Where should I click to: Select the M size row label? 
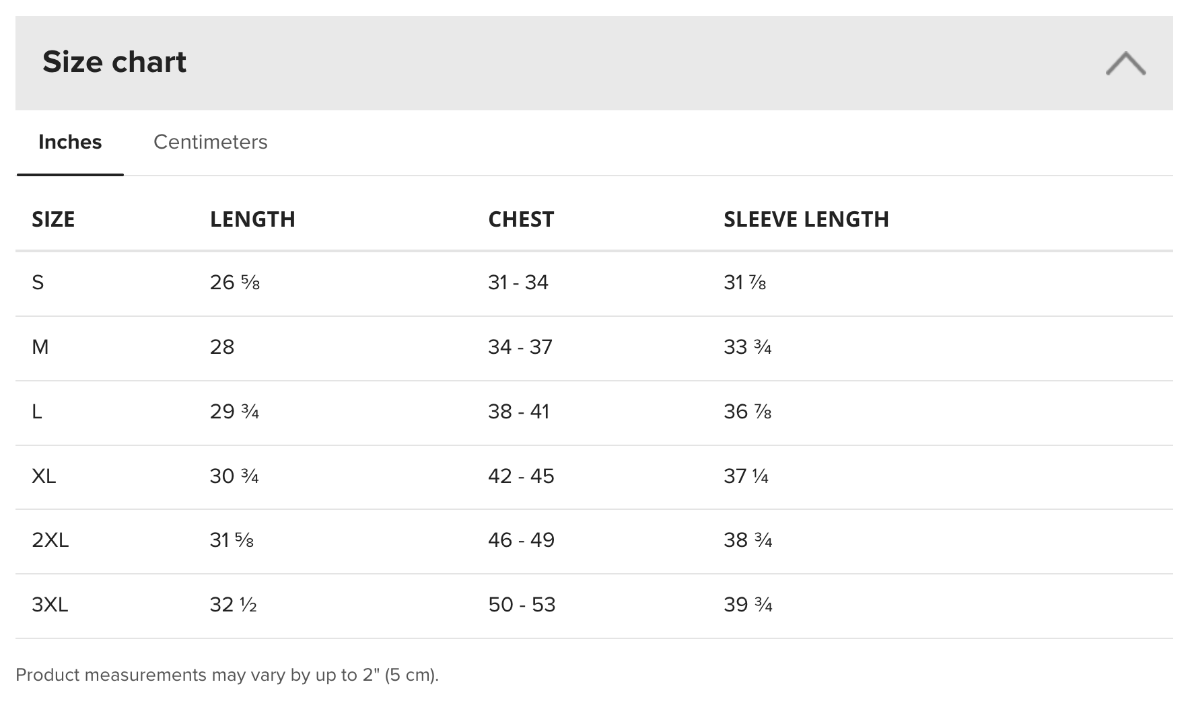tap(40, 347)
